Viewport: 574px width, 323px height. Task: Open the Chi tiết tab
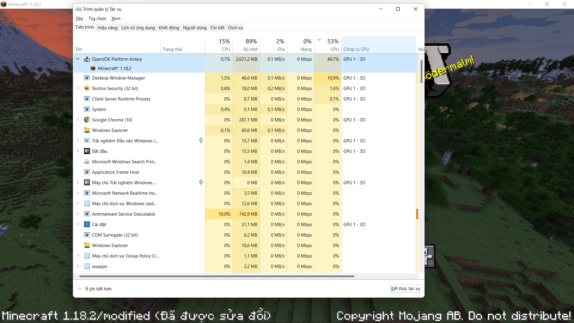pos(217,28)
